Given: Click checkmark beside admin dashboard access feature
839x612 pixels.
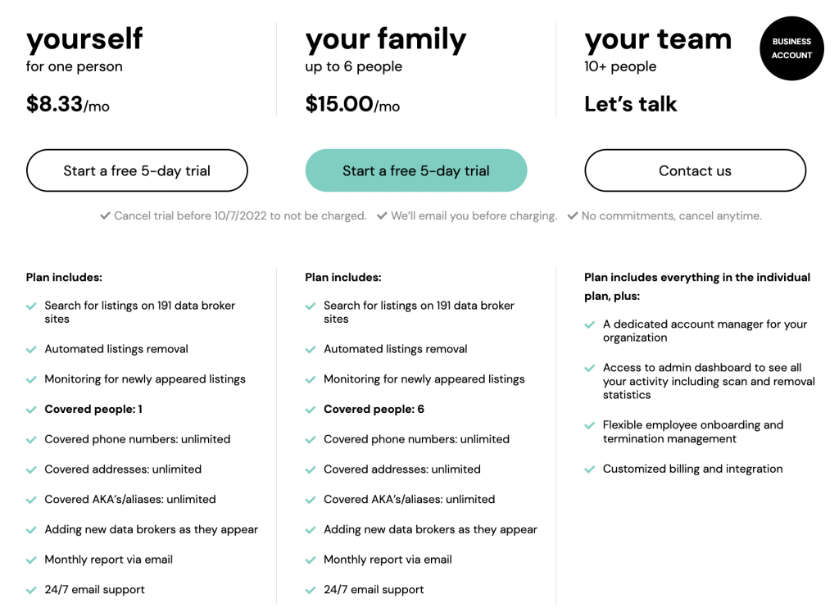Looking at the screenshot, I should click(x=590, y=368).
